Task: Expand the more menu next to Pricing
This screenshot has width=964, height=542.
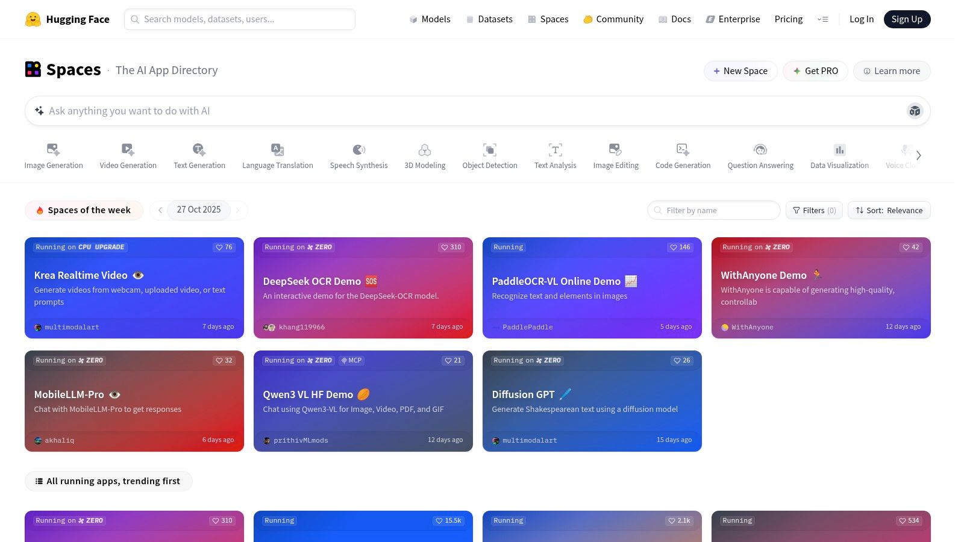Action: [822, 19]
